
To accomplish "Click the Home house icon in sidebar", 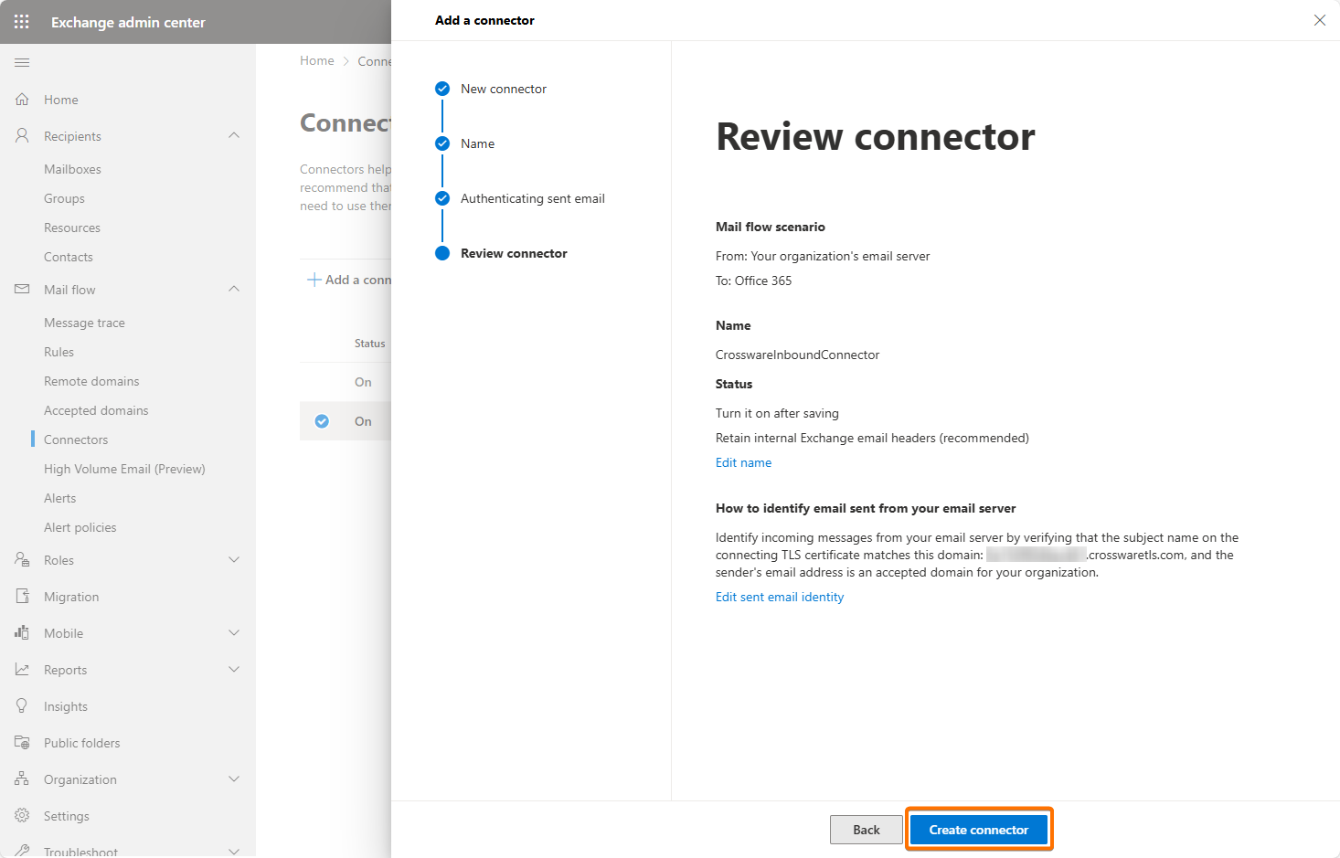I will click(x=22, y=100).
